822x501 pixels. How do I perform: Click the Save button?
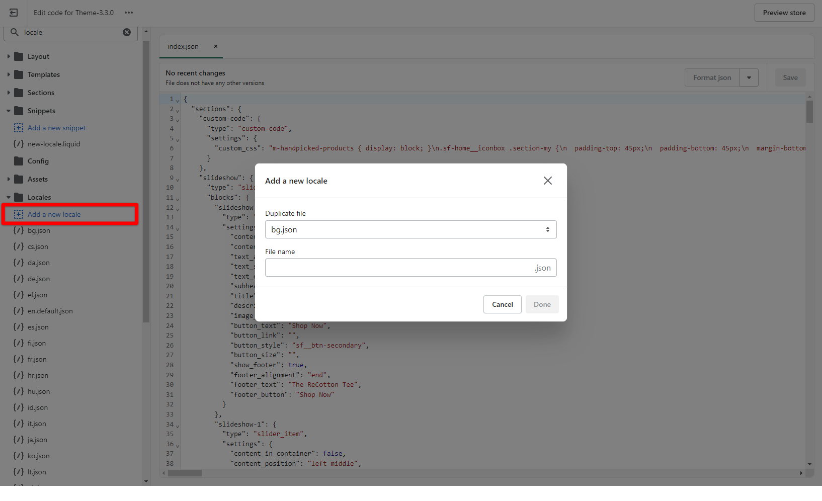tap(790, 77)
